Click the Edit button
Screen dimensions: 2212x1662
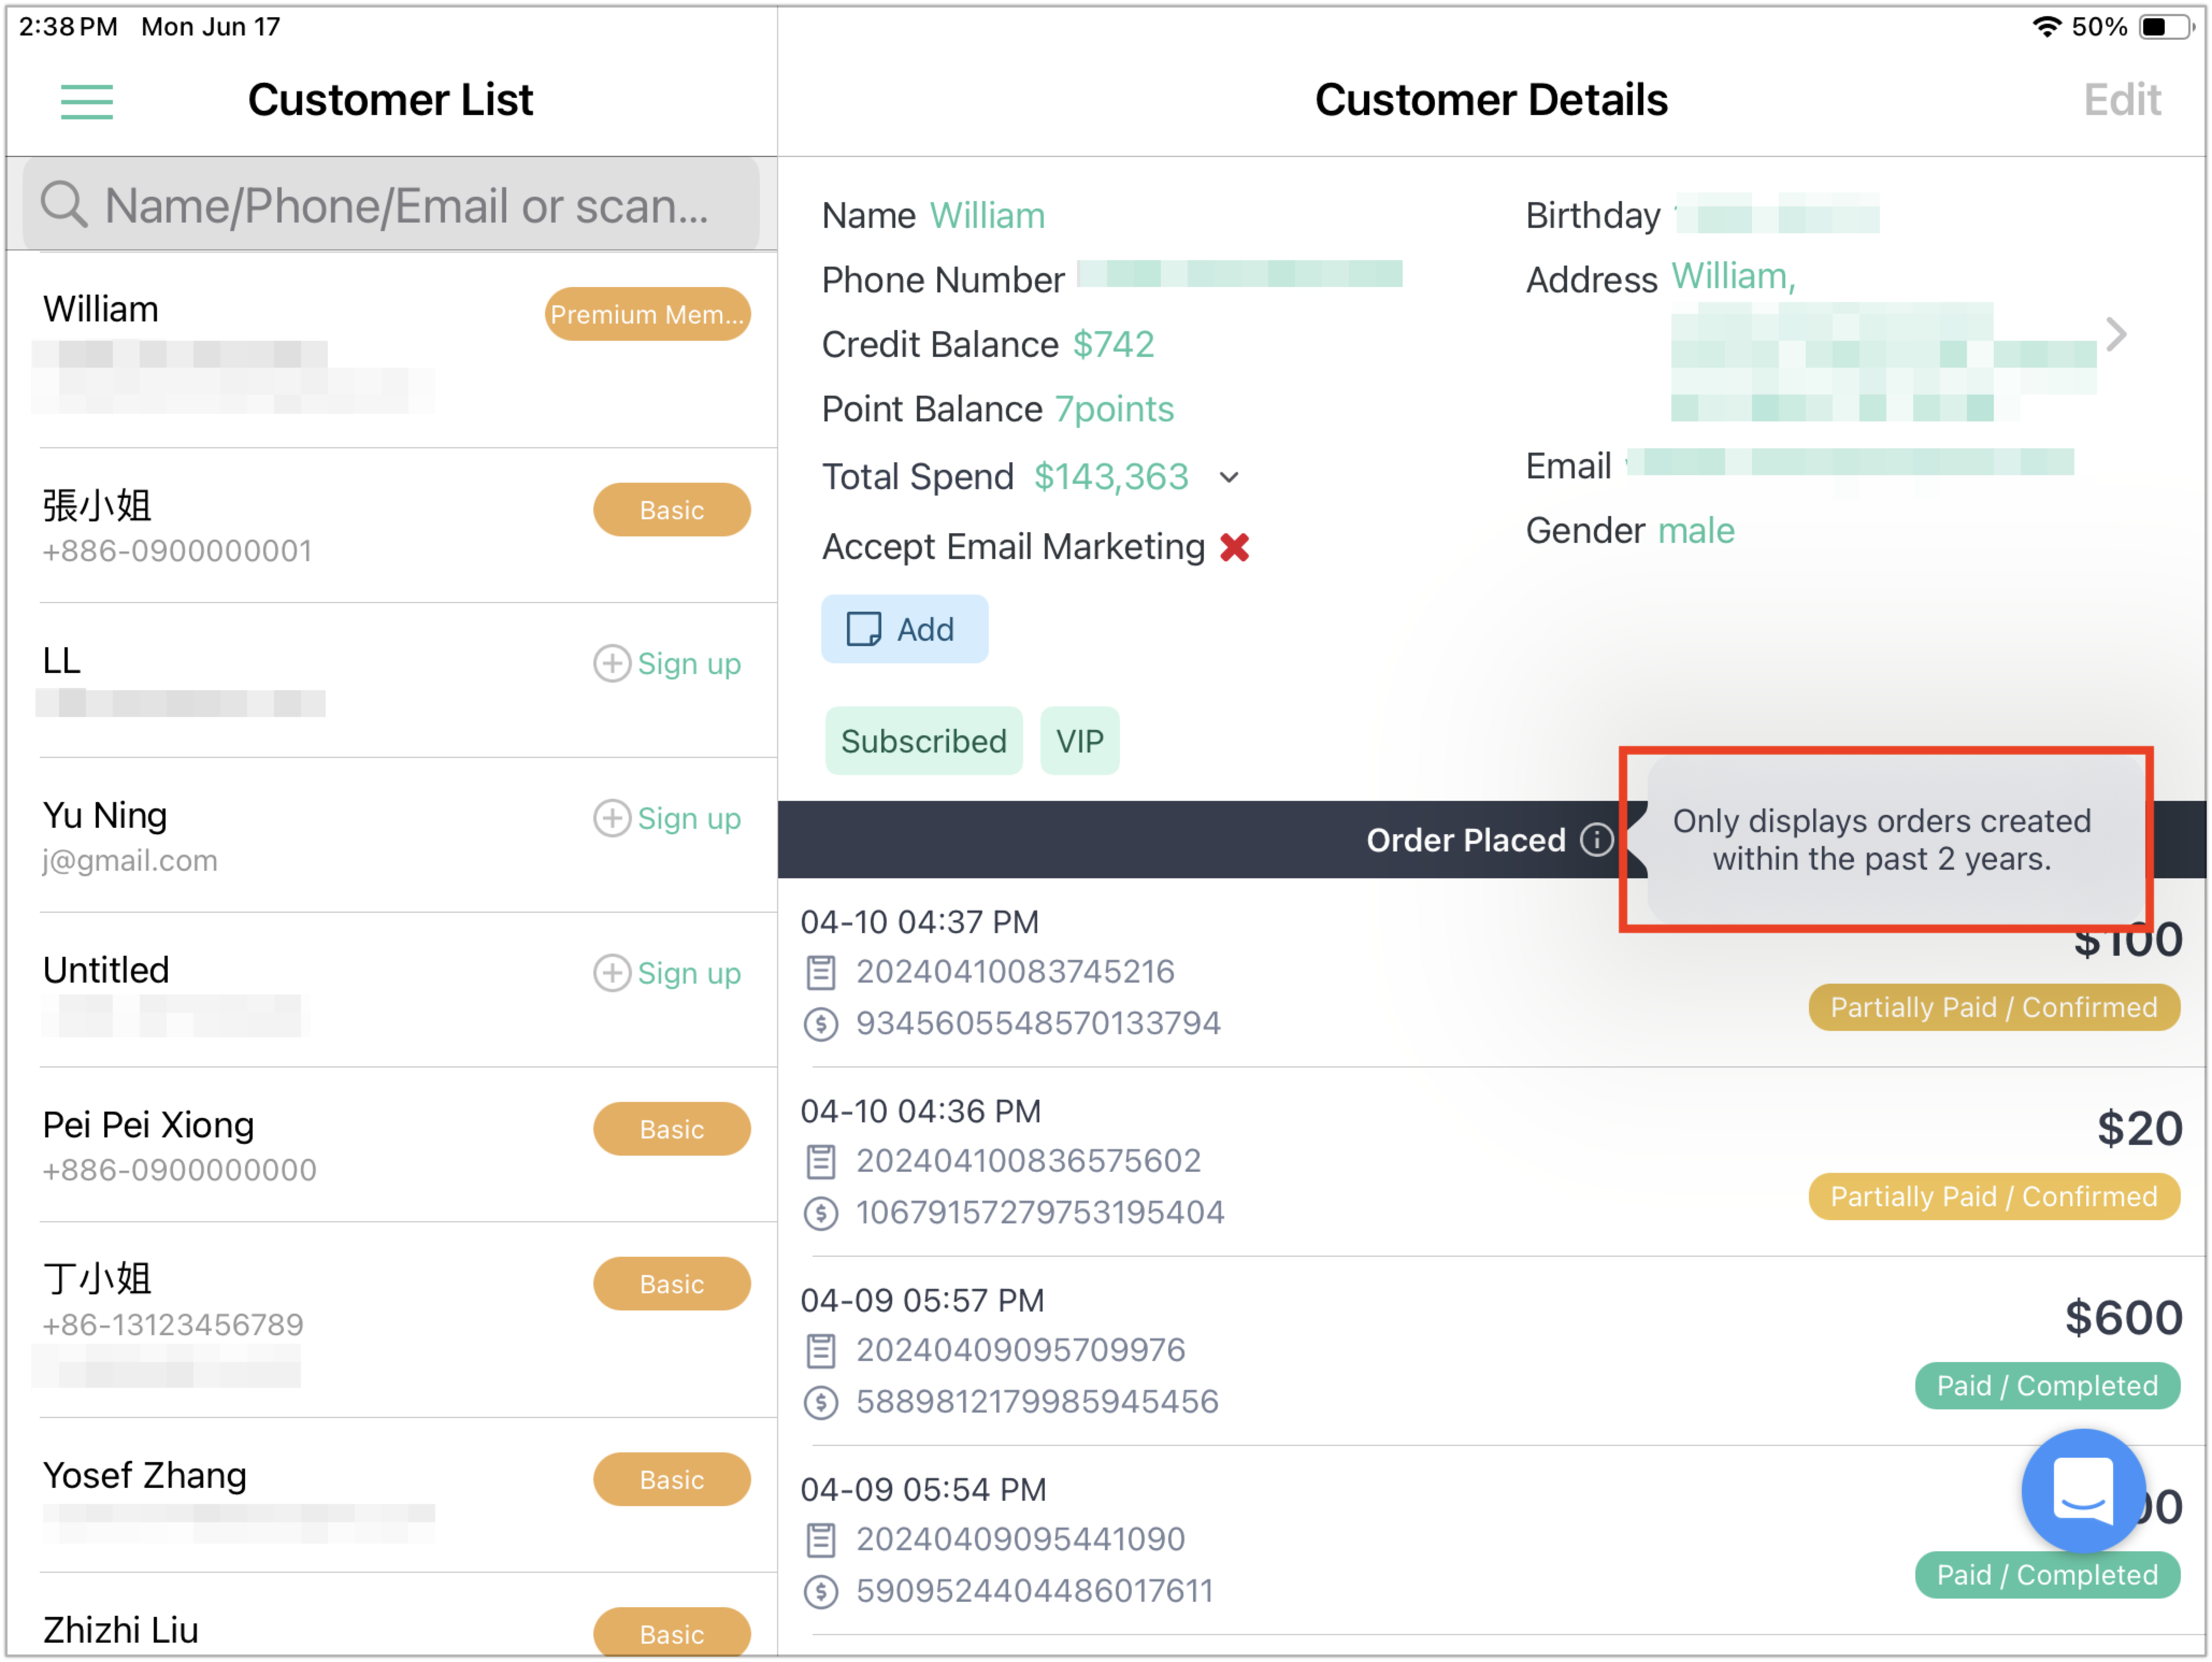click(2122, 100)
